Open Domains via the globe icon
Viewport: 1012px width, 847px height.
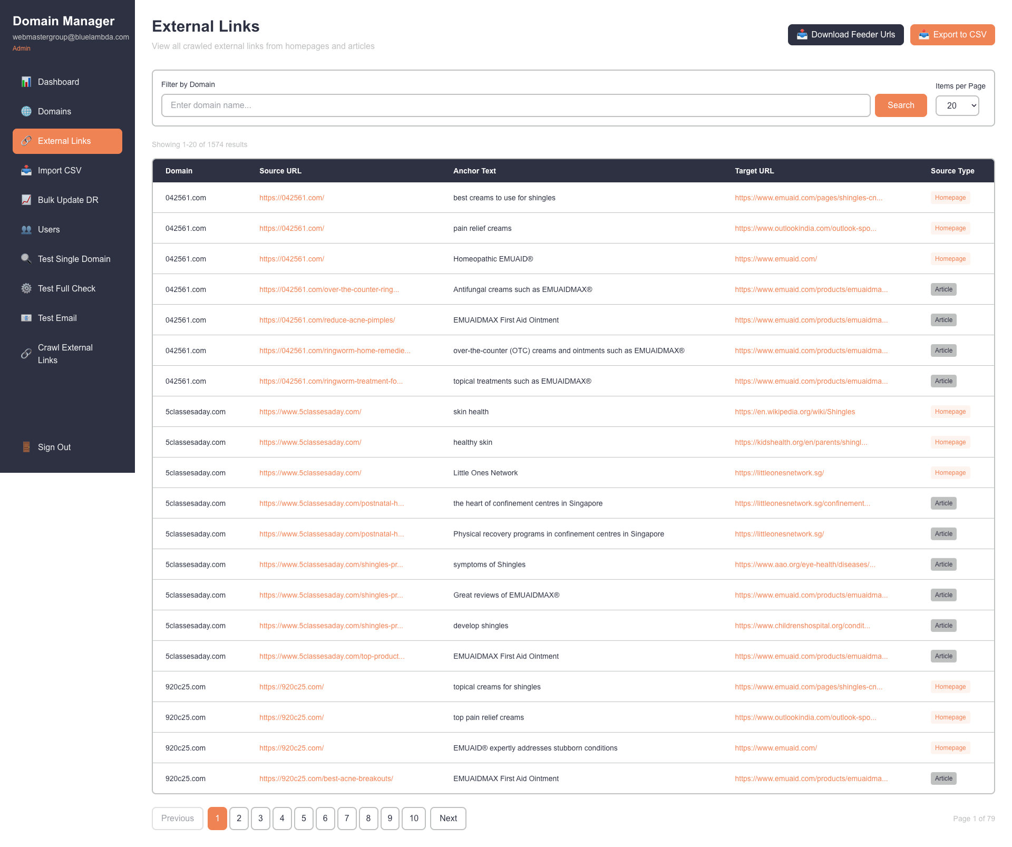tap(26, 111)
